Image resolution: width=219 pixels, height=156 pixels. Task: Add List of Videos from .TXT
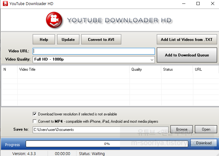coord(187,40)
